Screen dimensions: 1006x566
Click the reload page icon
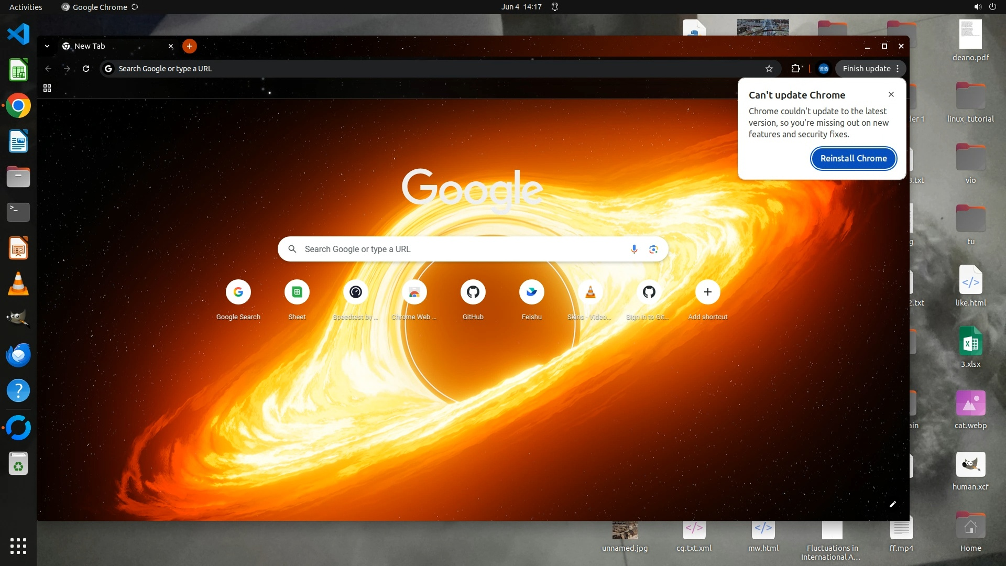tap(86, 69)
